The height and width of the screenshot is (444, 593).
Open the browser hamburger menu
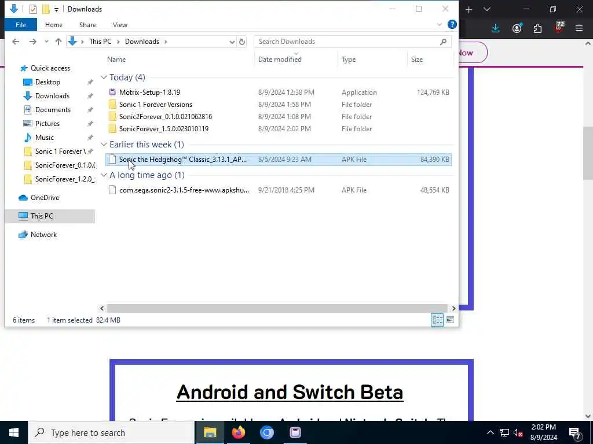(579, 28)
